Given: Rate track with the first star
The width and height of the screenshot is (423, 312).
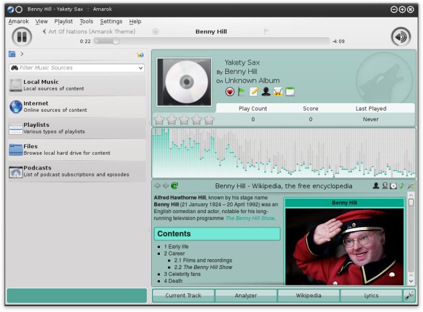Looking at the screenshot, I should pyautogui.click(x=159, y=119).
